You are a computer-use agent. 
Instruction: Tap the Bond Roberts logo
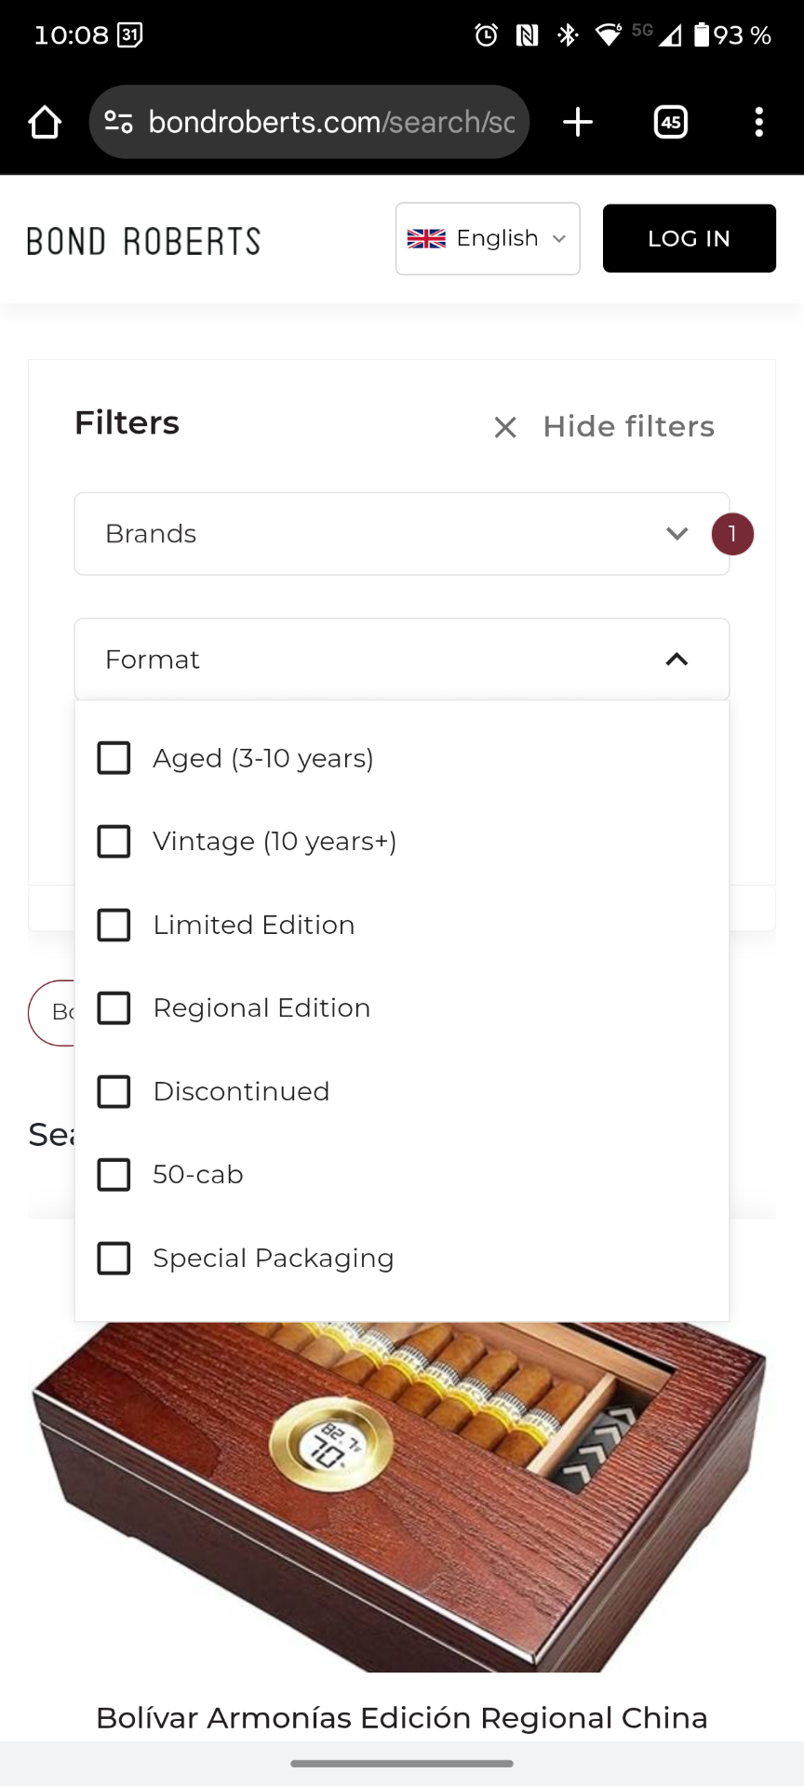point(143,241)
